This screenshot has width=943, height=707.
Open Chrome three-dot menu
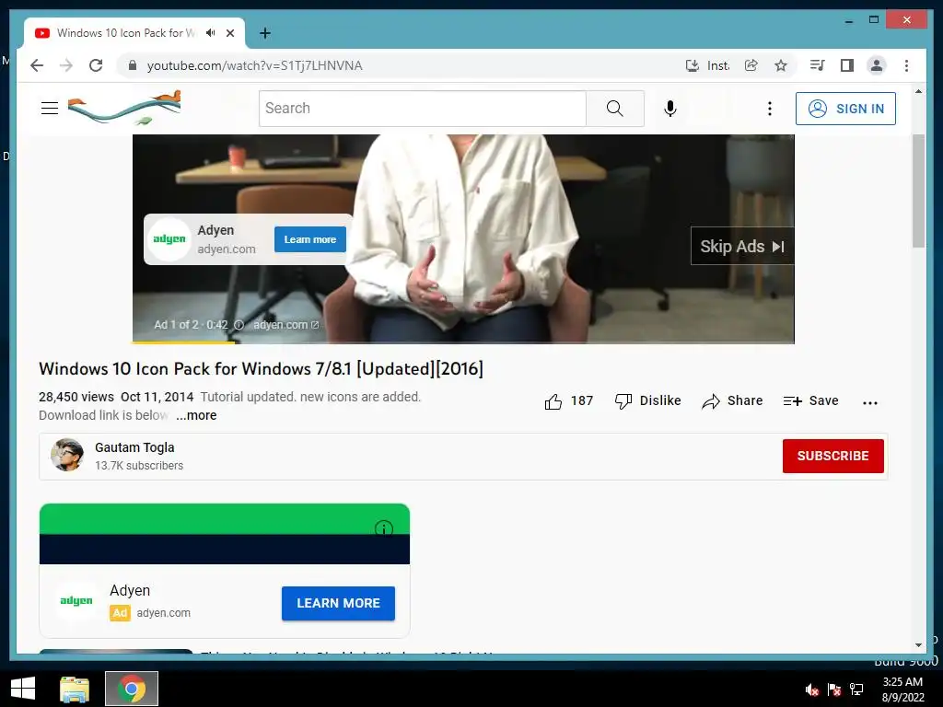pos(906,65)
